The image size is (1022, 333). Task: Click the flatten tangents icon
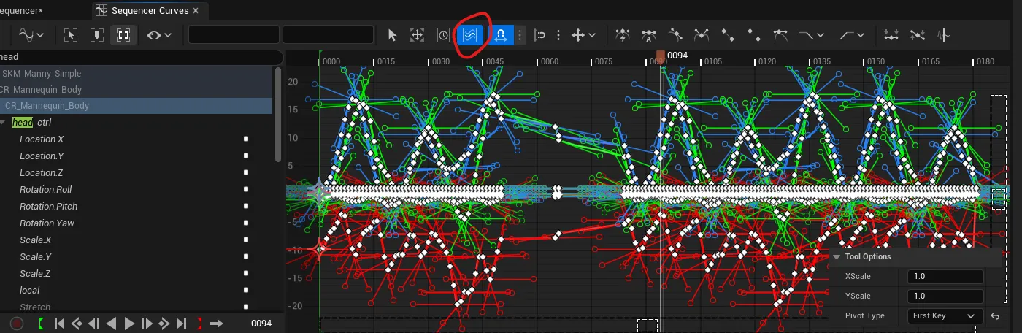click(891, 34)
